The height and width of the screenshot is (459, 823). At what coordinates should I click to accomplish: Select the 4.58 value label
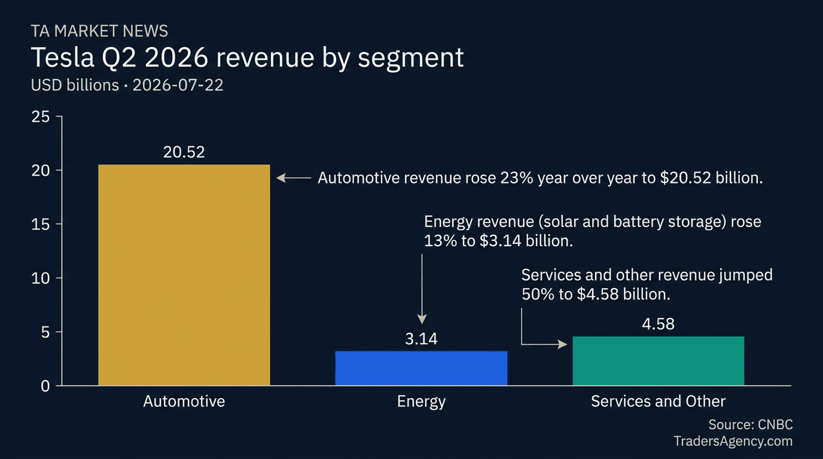coord(658,324)
